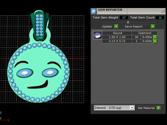Collapse the panel using round arrow handle

(128, 22)
